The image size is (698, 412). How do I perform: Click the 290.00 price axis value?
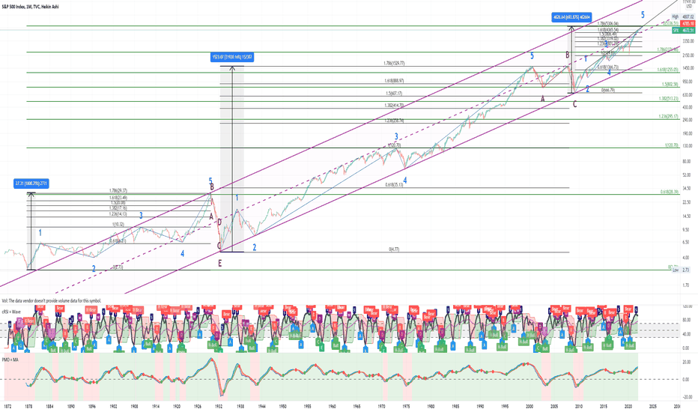click(689, 121)
